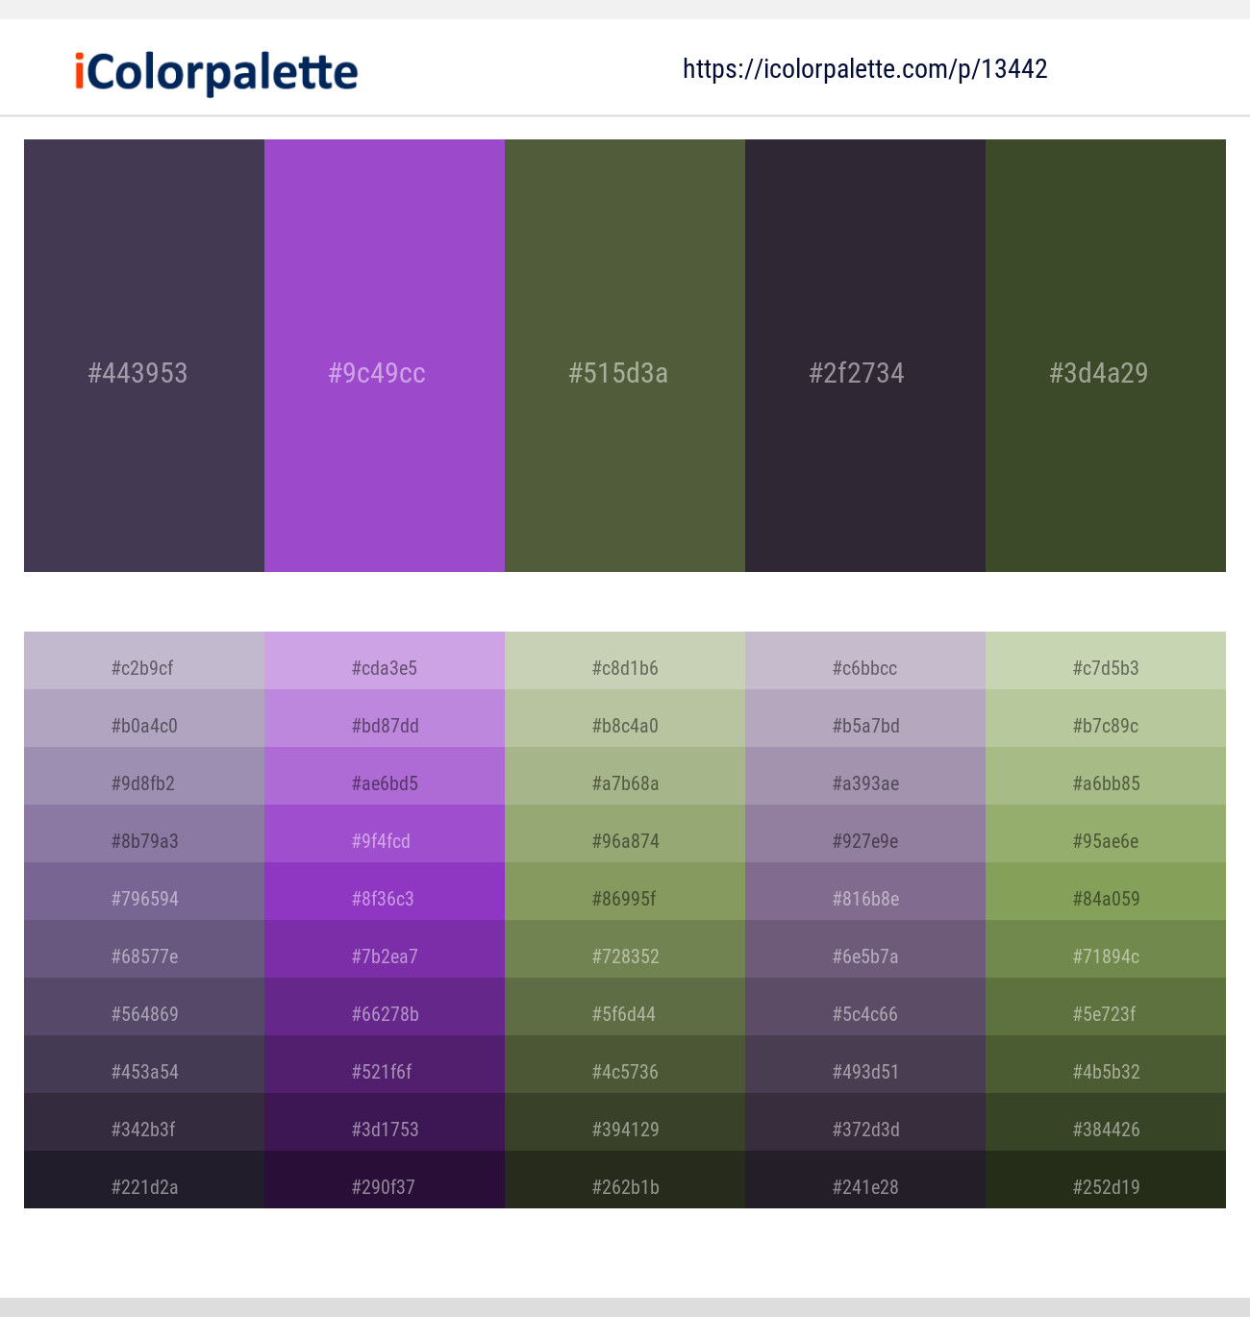Select the #68577e shade swatch
This screenshot has height=1317, width=1250.
tap(143, 956)
